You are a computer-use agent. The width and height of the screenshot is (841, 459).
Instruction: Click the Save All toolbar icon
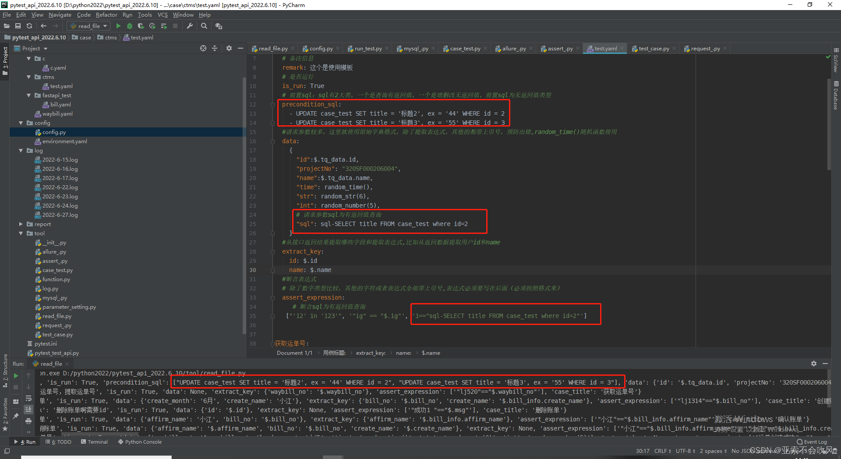pyautogui.click(x=18, y=26)
